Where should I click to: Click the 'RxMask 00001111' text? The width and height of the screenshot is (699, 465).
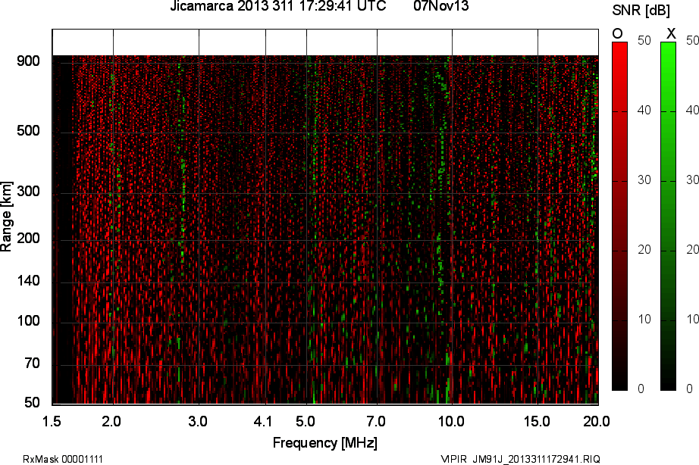click(63, 459)
